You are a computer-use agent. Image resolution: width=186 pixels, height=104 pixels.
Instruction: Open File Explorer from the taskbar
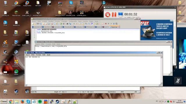tap(17, 101)
